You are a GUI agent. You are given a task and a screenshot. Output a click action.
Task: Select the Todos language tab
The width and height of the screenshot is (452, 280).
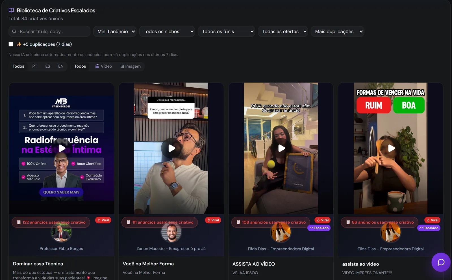coord(18,66)
